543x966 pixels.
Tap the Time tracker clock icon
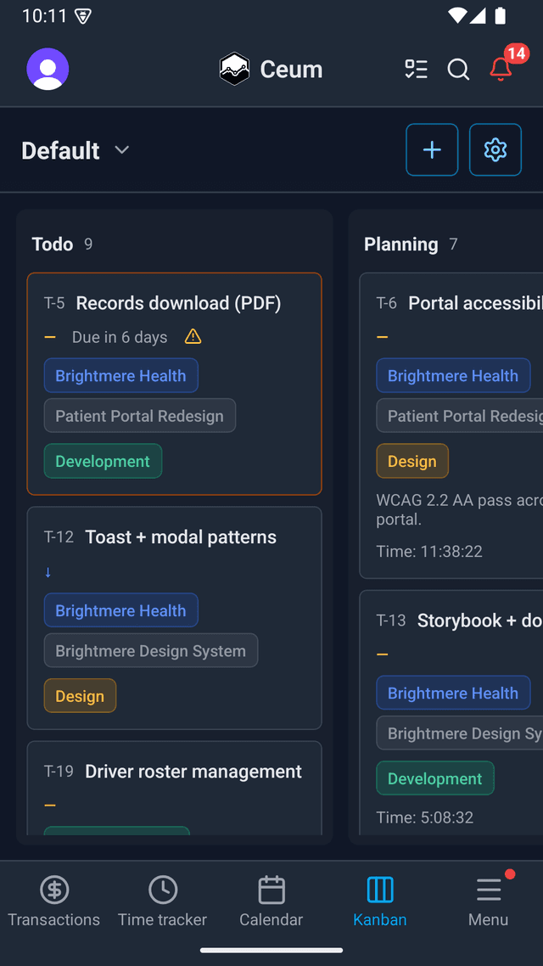point(163,890)
